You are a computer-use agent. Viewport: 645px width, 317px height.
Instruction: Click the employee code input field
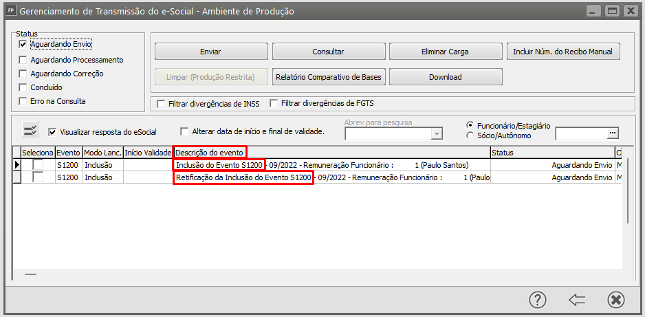(x=580, y=133)
